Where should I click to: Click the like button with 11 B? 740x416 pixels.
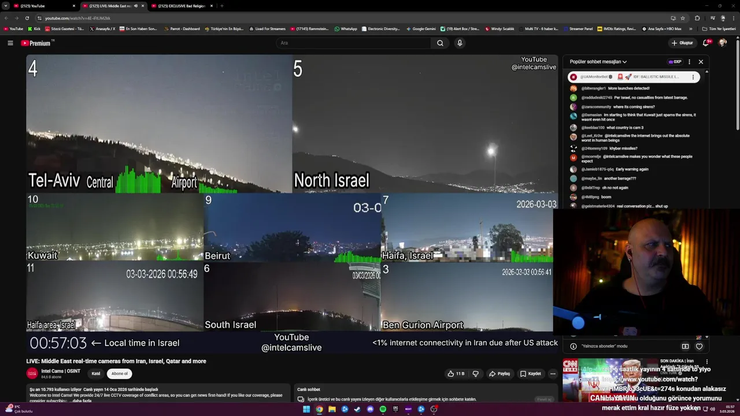click(456, 374)
